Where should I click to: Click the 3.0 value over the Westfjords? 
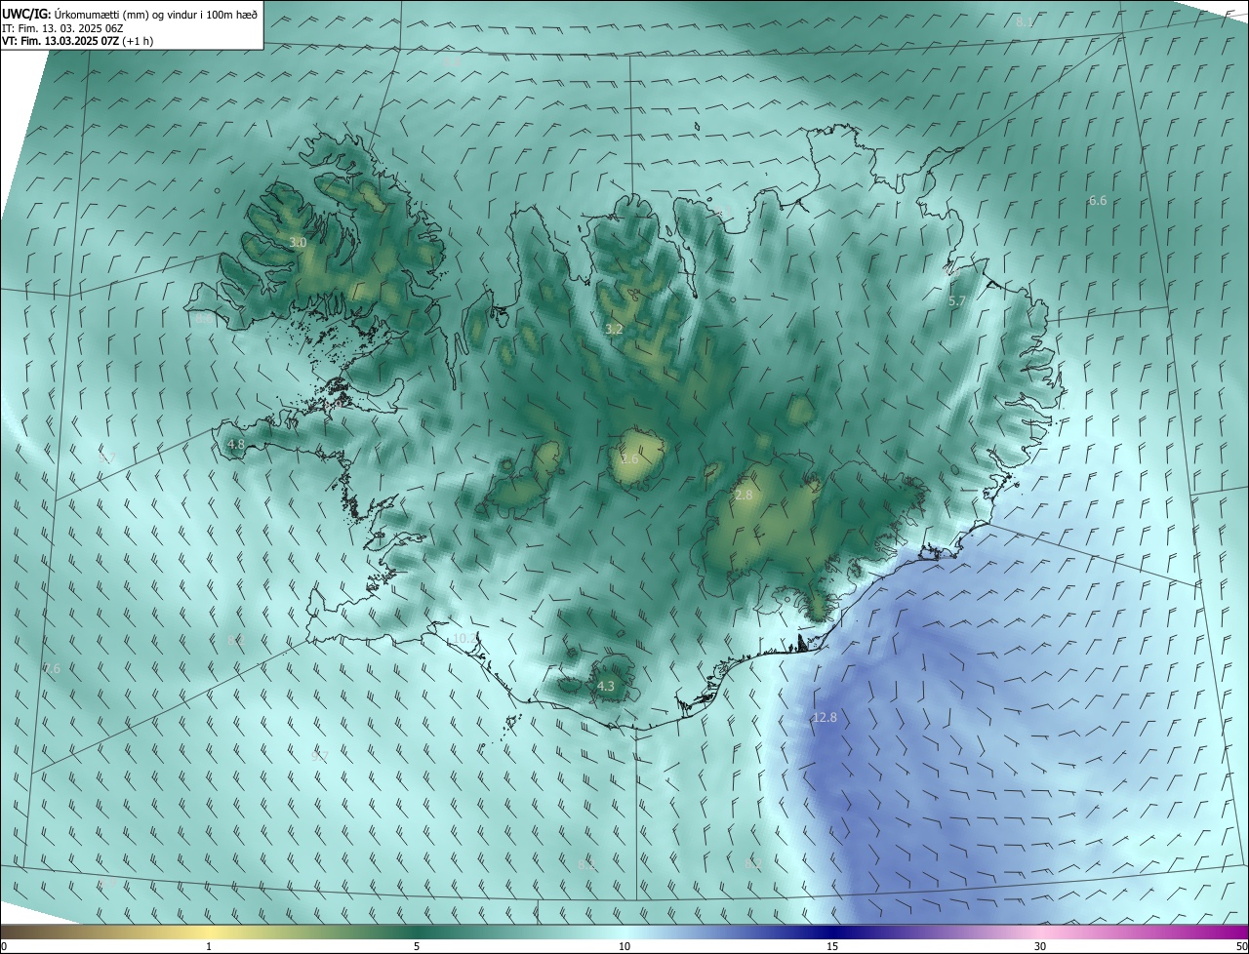coord(298,242)
